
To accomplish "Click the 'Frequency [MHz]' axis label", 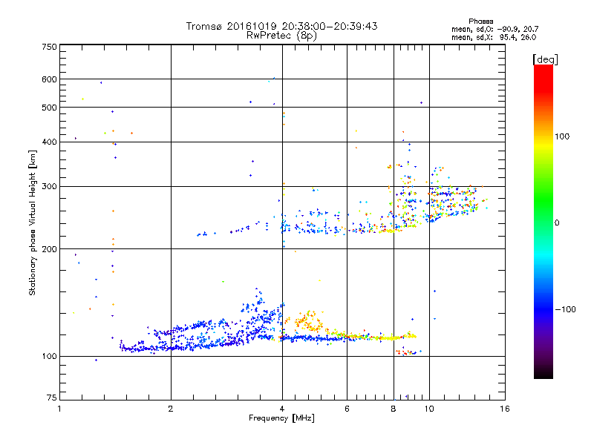I will [281, 418].
